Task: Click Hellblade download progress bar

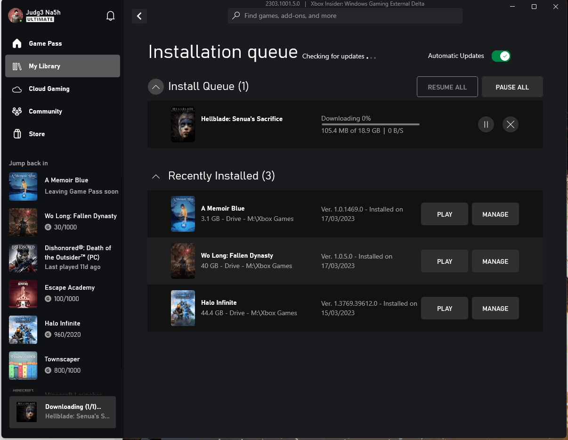Action: click(x=370, y=124)
